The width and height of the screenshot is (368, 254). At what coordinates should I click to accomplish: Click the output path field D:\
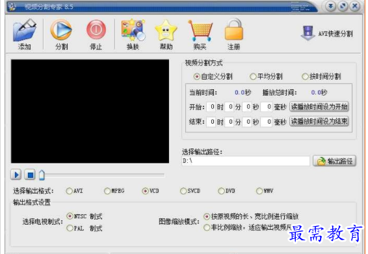246,161
